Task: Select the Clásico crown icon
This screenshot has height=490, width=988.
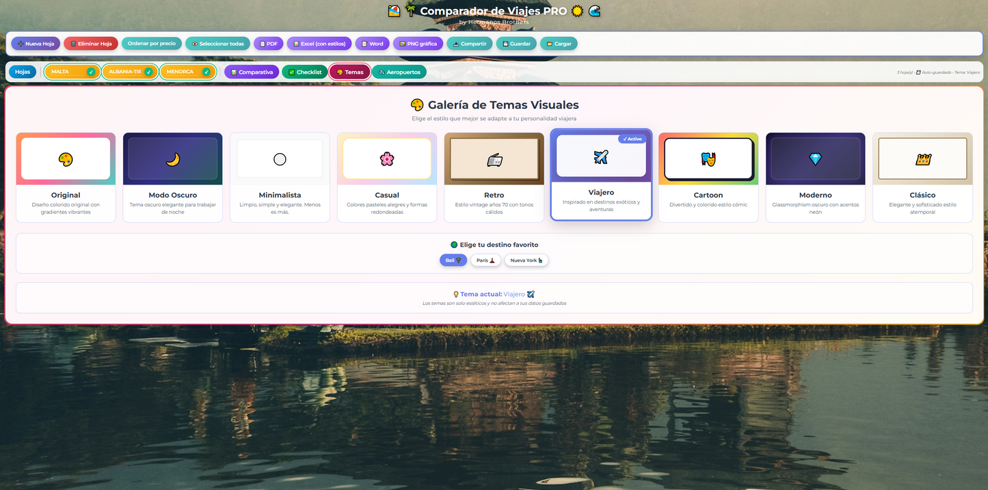Action: click(x=923, y=159)
